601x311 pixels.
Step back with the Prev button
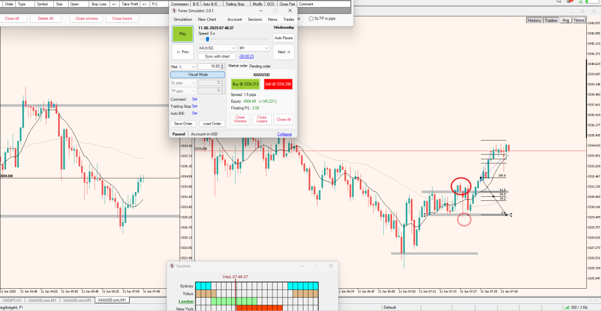(x=183, y=52)
